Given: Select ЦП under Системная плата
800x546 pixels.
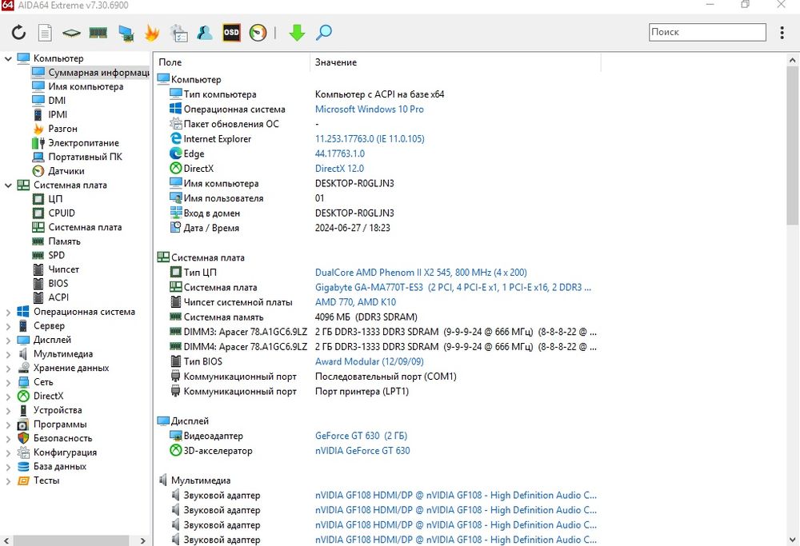Looking at the screenshot, I should 55,199.
